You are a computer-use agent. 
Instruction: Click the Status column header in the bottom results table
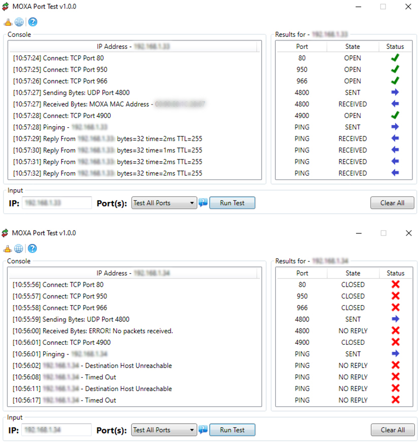pyautogui.click(x=396, y=273)
